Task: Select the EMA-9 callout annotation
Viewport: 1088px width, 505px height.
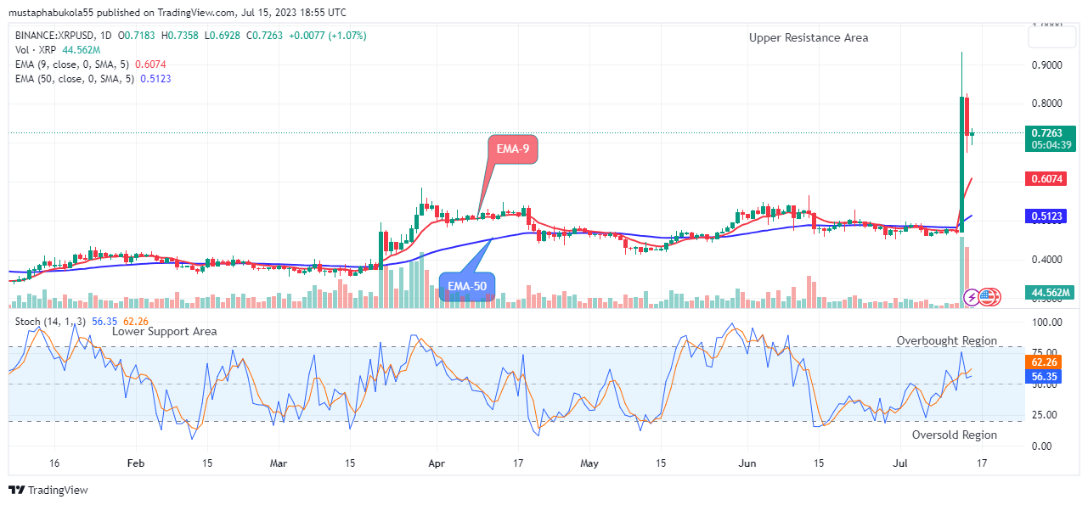Action: point(511,149)
